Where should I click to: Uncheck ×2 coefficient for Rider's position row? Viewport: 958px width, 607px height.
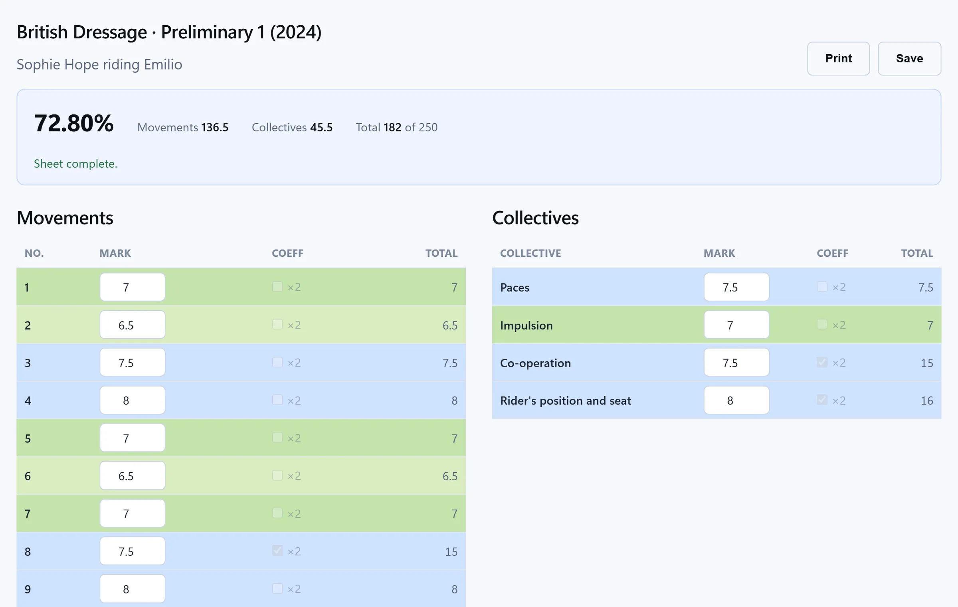click(x=822, y=400)
